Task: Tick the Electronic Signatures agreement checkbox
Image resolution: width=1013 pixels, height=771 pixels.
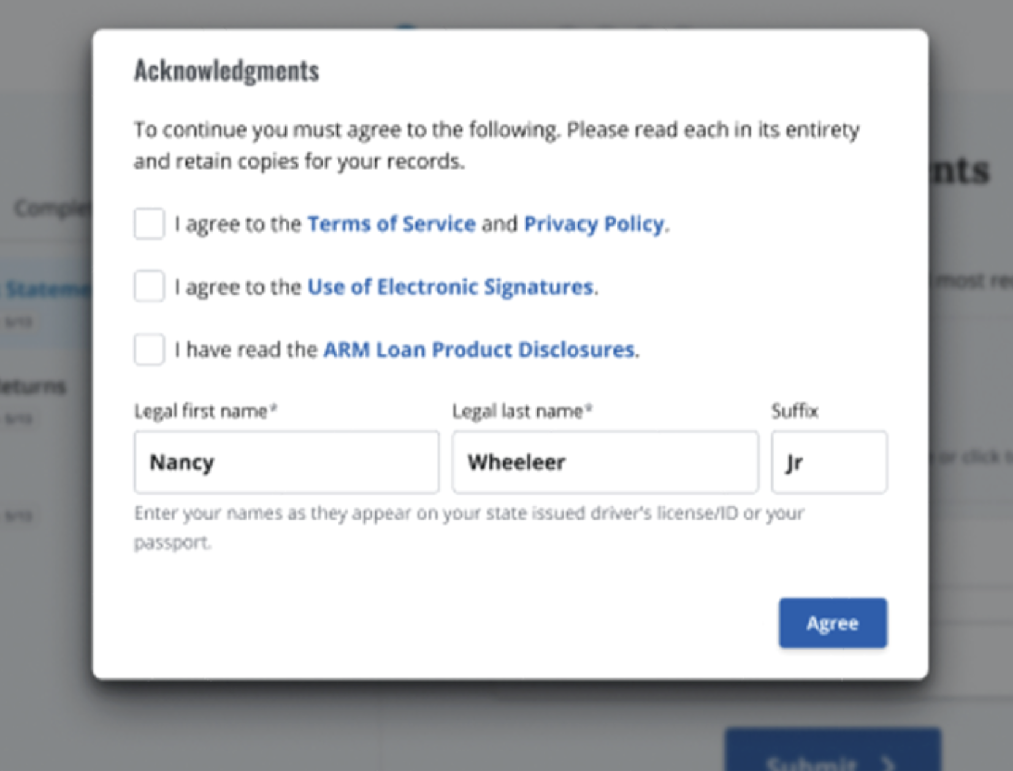Action: (149, 286)
